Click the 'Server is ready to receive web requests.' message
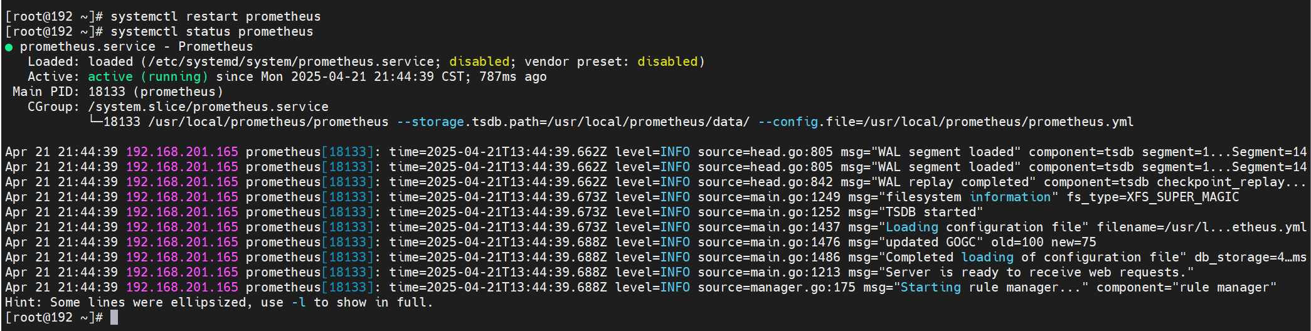Screen dimensions: 1311x331 (x=1036, y=272)
